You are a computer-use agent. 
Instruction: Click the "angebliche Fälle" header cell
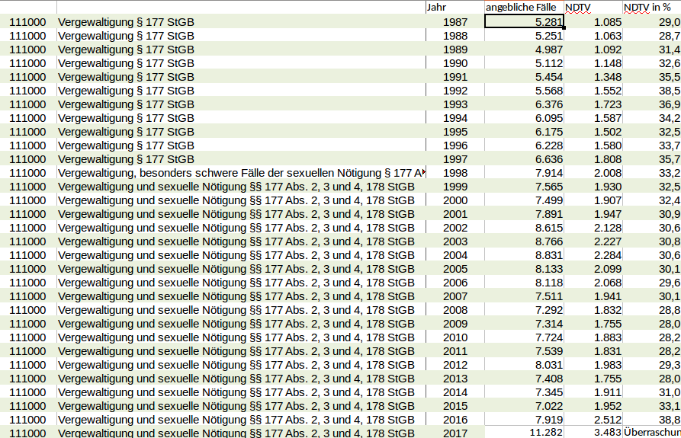(x=523, y=7)
